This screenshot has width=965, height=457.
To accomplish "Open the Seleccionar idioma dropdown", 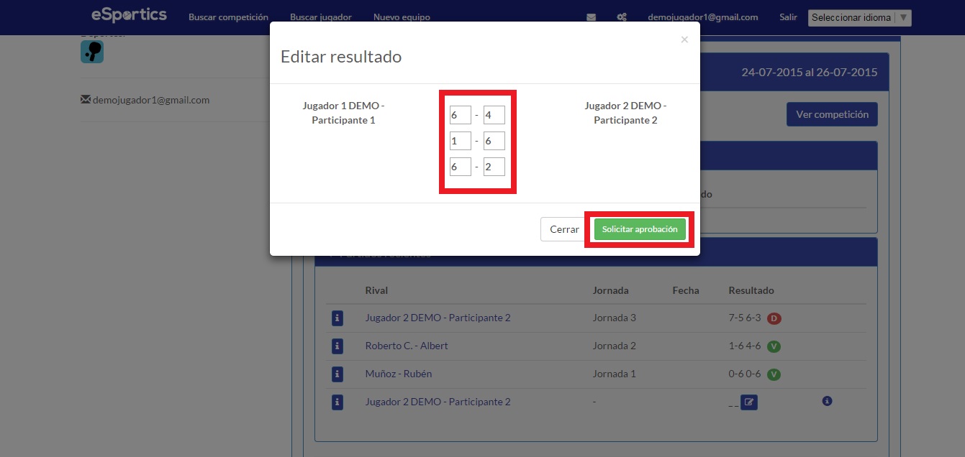I will point(860,18).
